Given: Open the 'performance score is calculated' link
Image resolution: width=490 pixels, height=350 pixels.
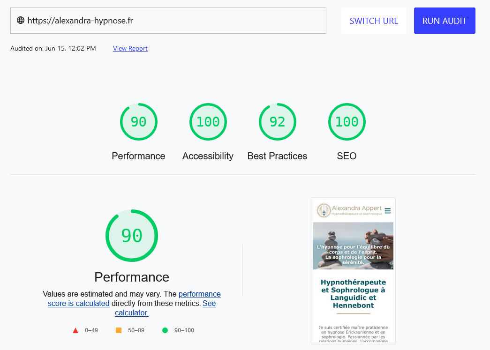Looking at the screenshot, I should point(199,294).
